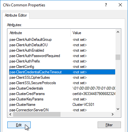Click the horizontal scrollbar thumb
Screen dimensions: 128x132
37,114
